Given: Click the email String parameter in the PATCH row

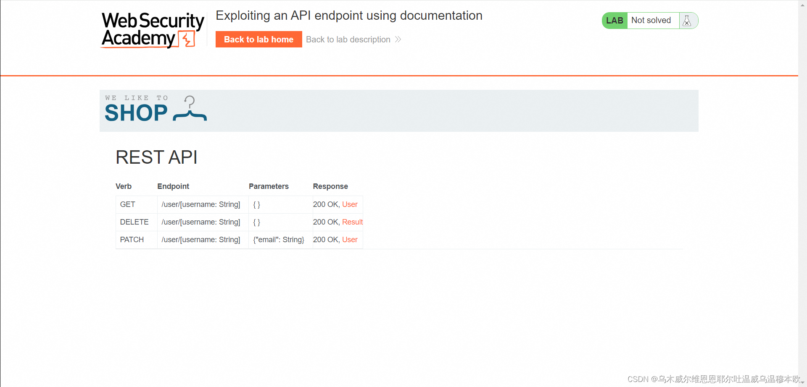Looking at the screenshot, I should (278, 240).
